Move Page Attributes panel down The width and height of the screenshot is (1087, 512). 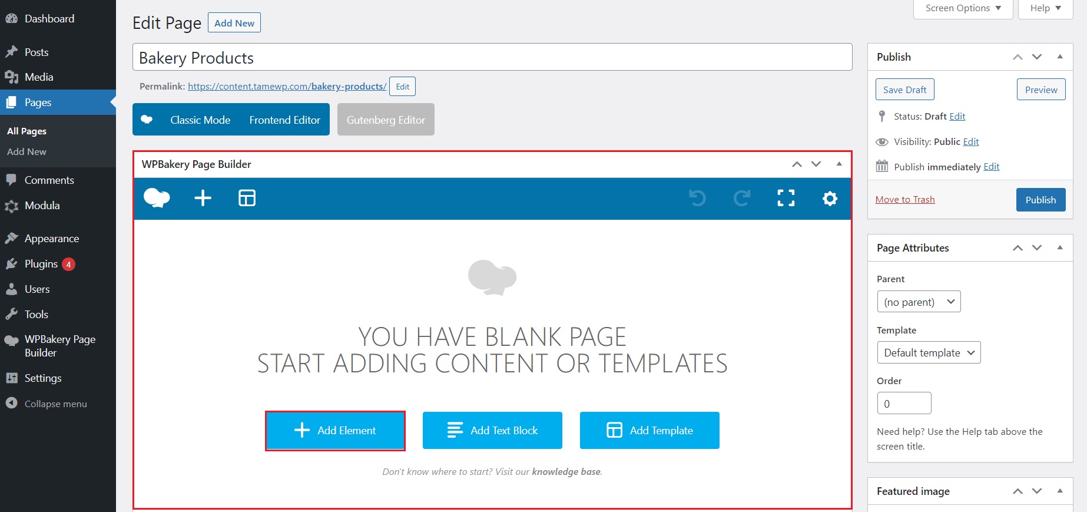pyautogui.click(x=1037, y=248)
